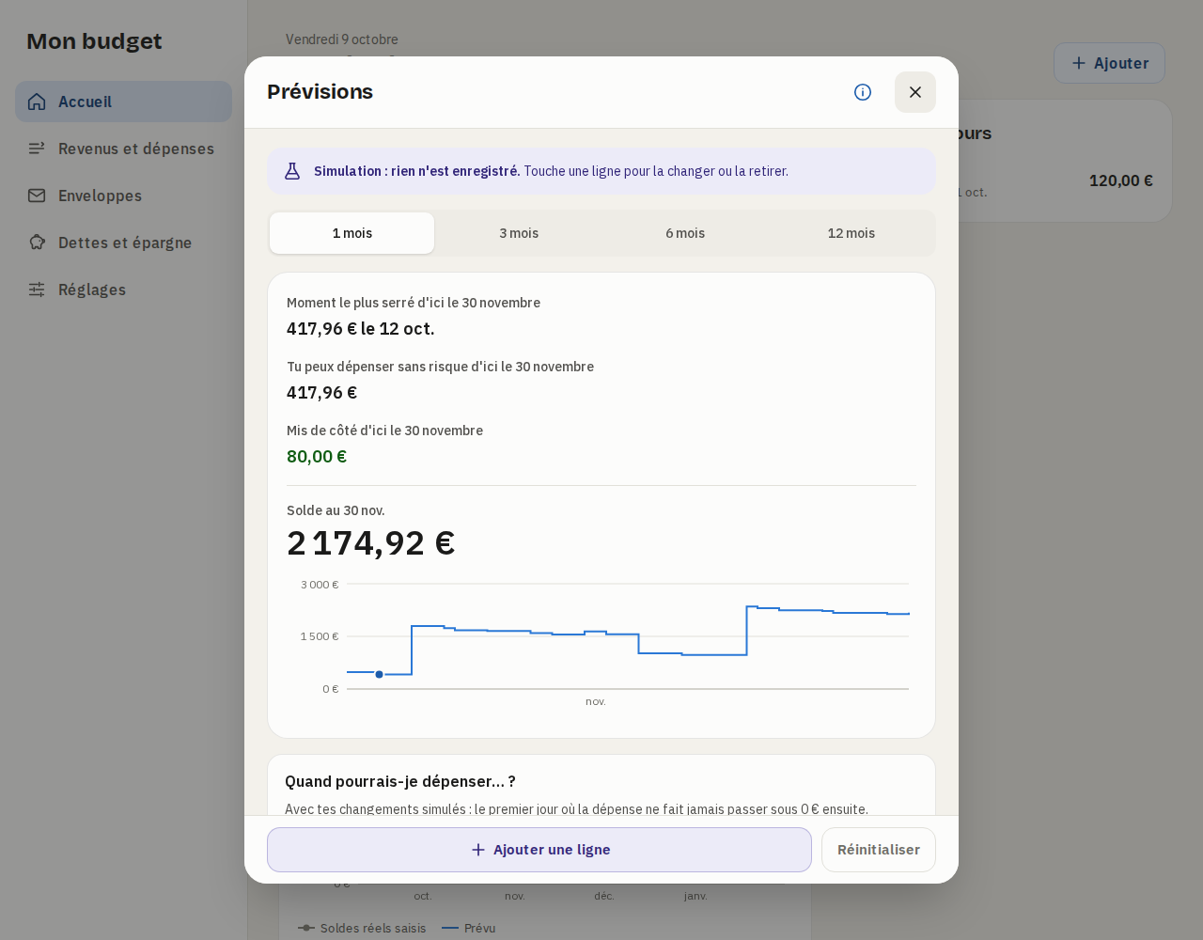
Task: Select the 1 mois tab
Action: click(352, 233)
